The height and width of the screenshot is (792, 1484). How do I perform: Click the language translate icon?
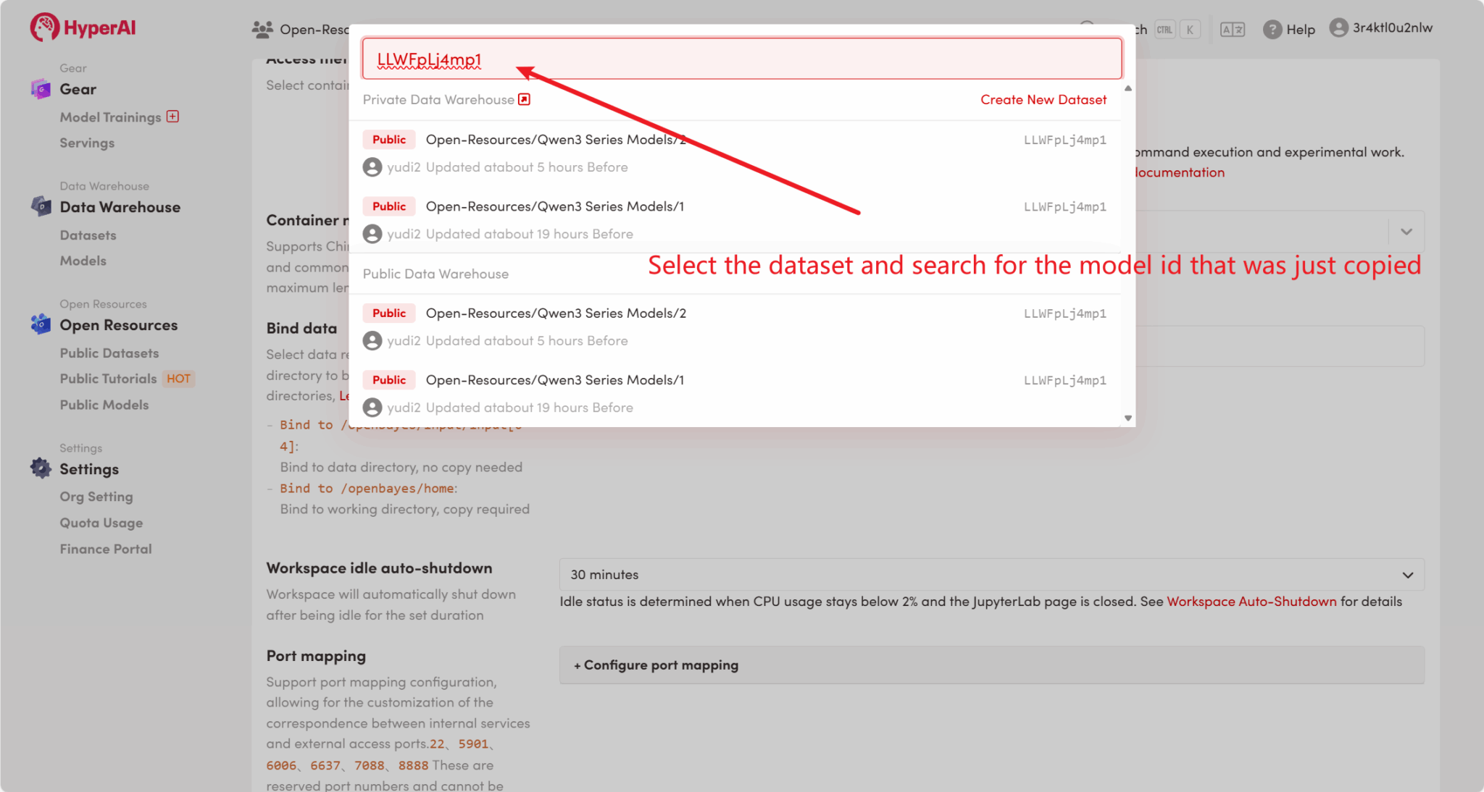[1232, 29]
